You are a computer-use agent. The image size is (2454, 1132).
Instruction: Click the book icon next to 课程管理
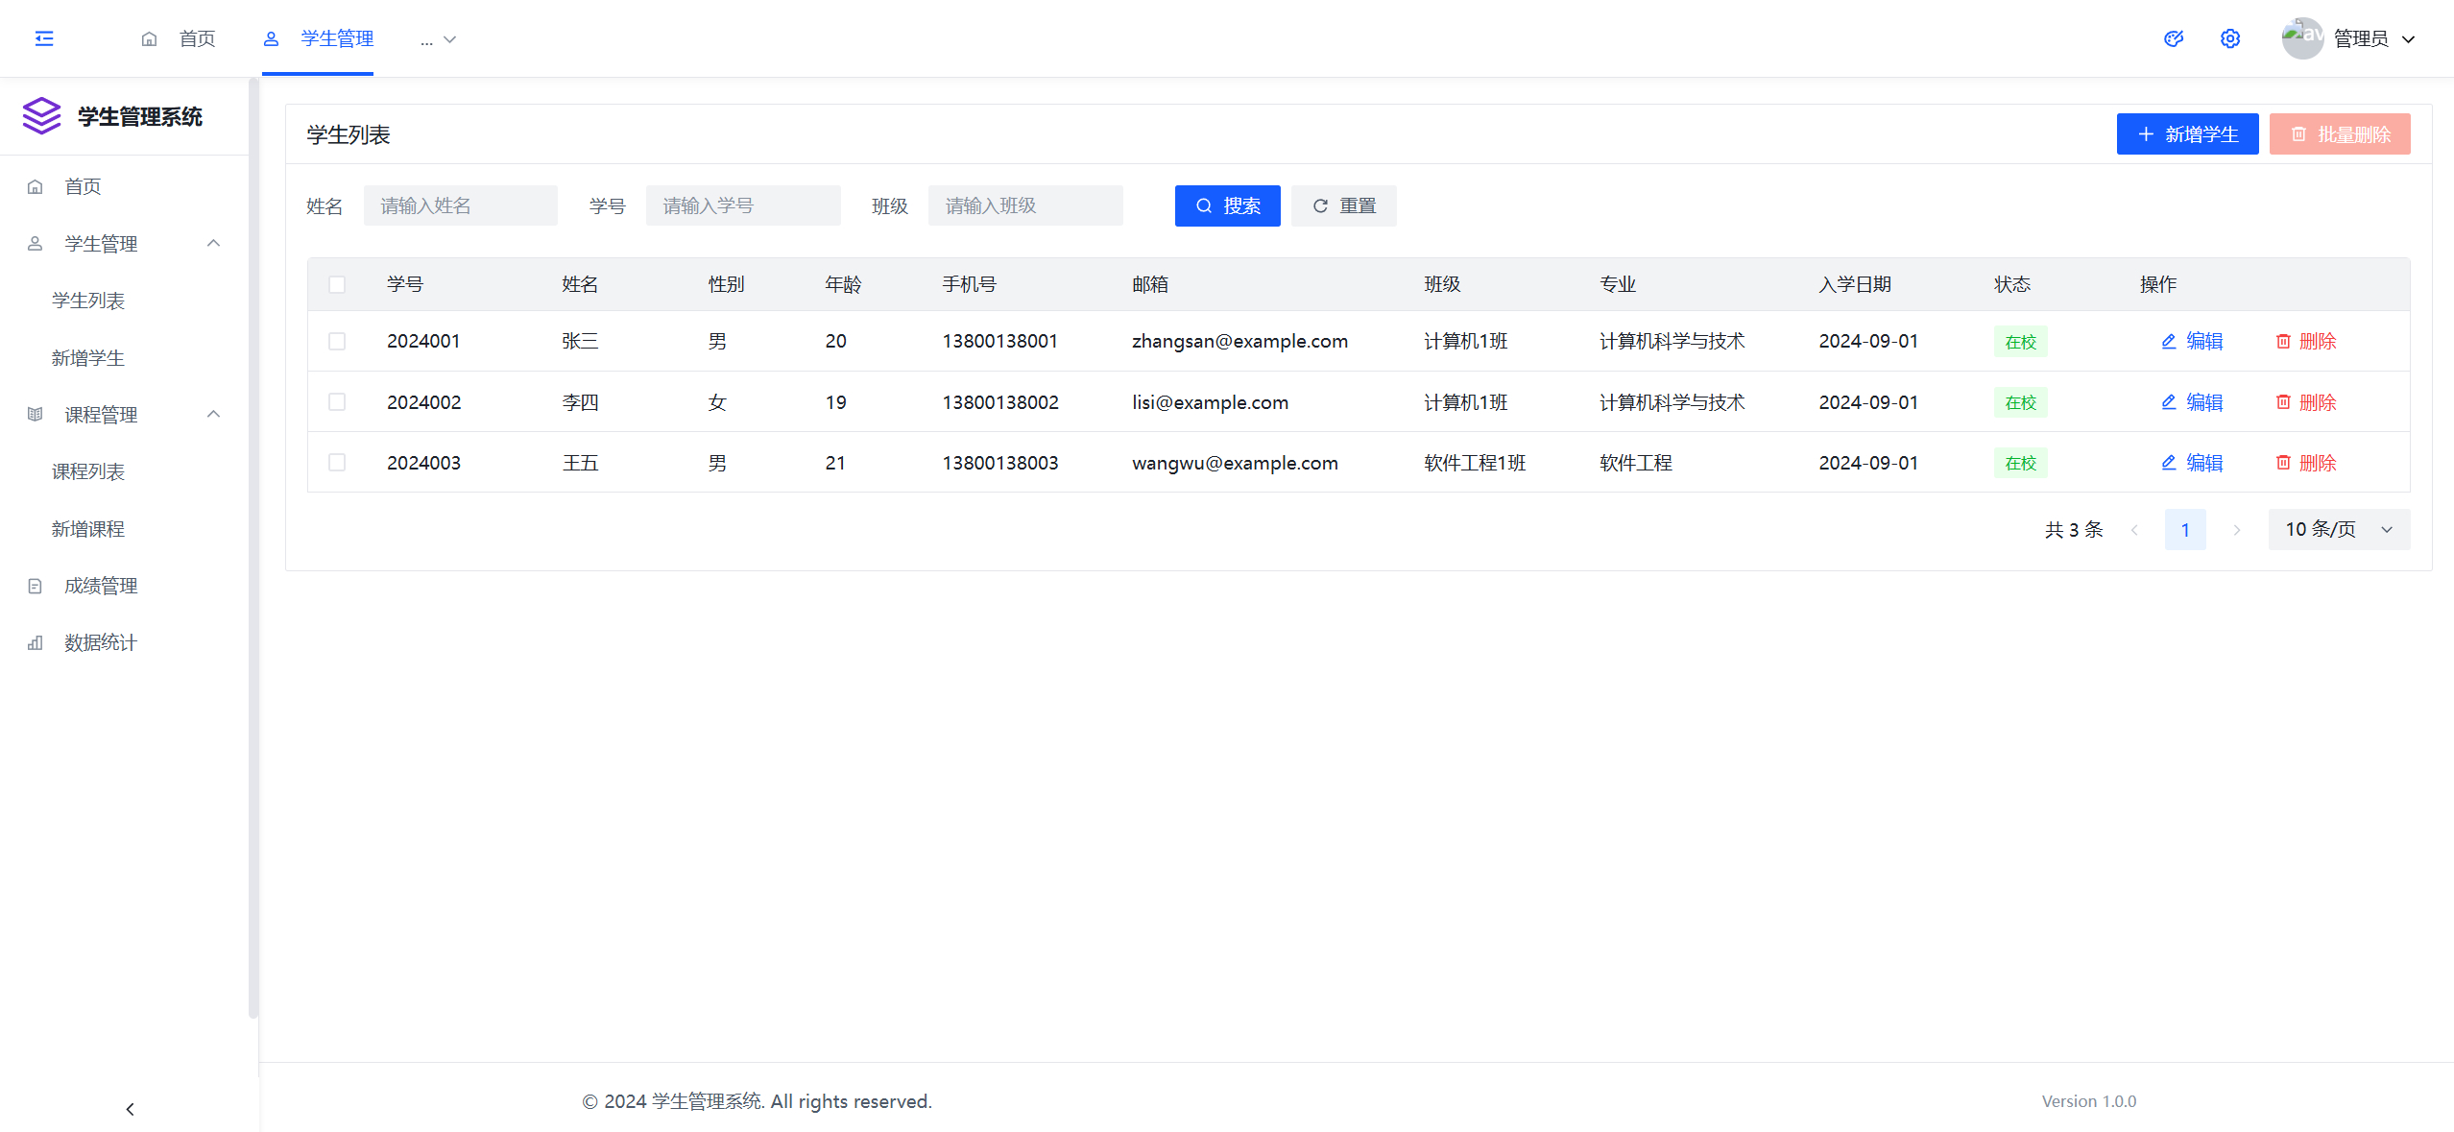coord(36,415)
